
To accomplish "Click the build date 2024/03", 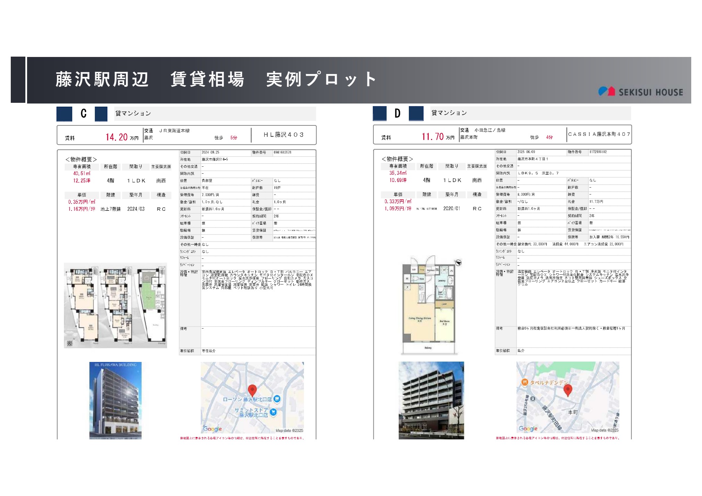I will point(136,209).
